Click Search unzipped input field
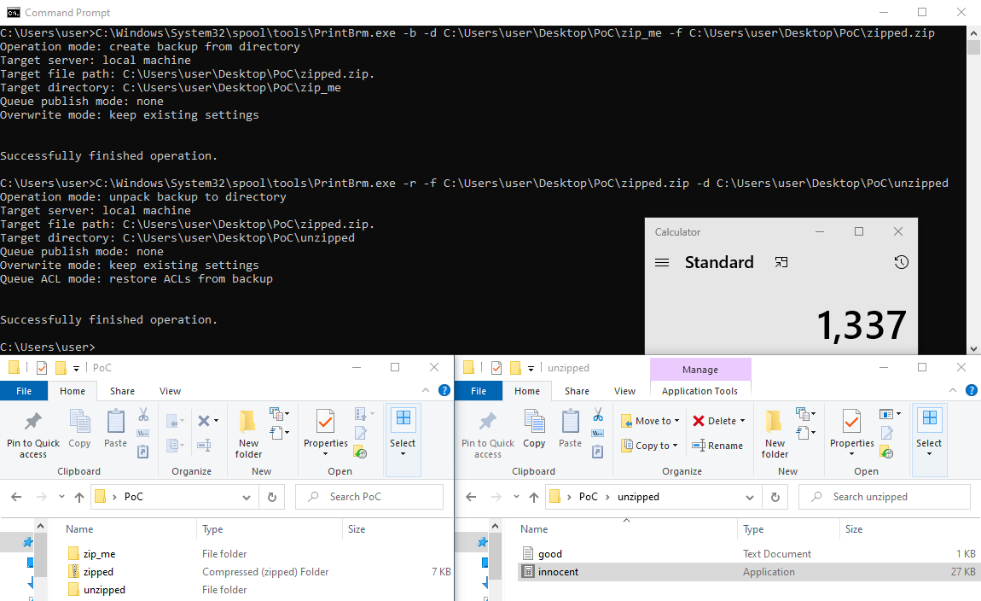 (x=885, y=497)
